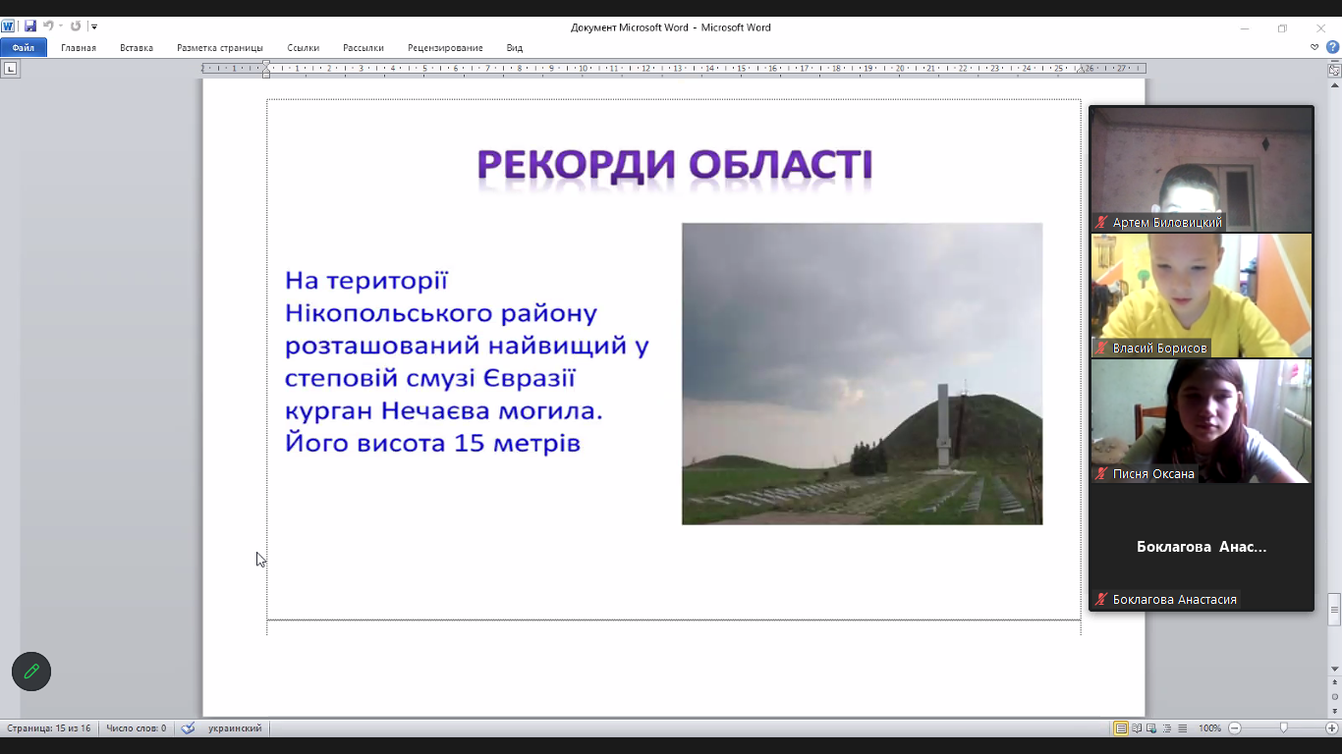Open the Рассылки ribbon tab

click(x=363, y=47)
